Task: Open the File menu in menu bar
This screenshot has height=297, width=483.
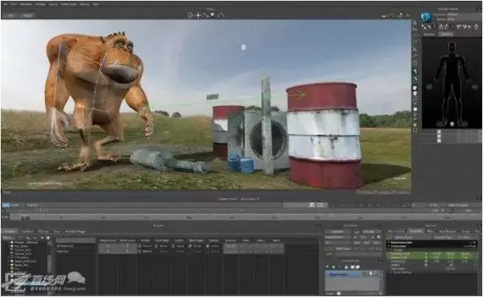Action: (6, 4)
